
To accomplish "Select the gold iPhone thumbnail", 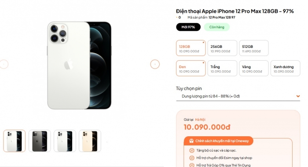I will (x=90, y=141).
